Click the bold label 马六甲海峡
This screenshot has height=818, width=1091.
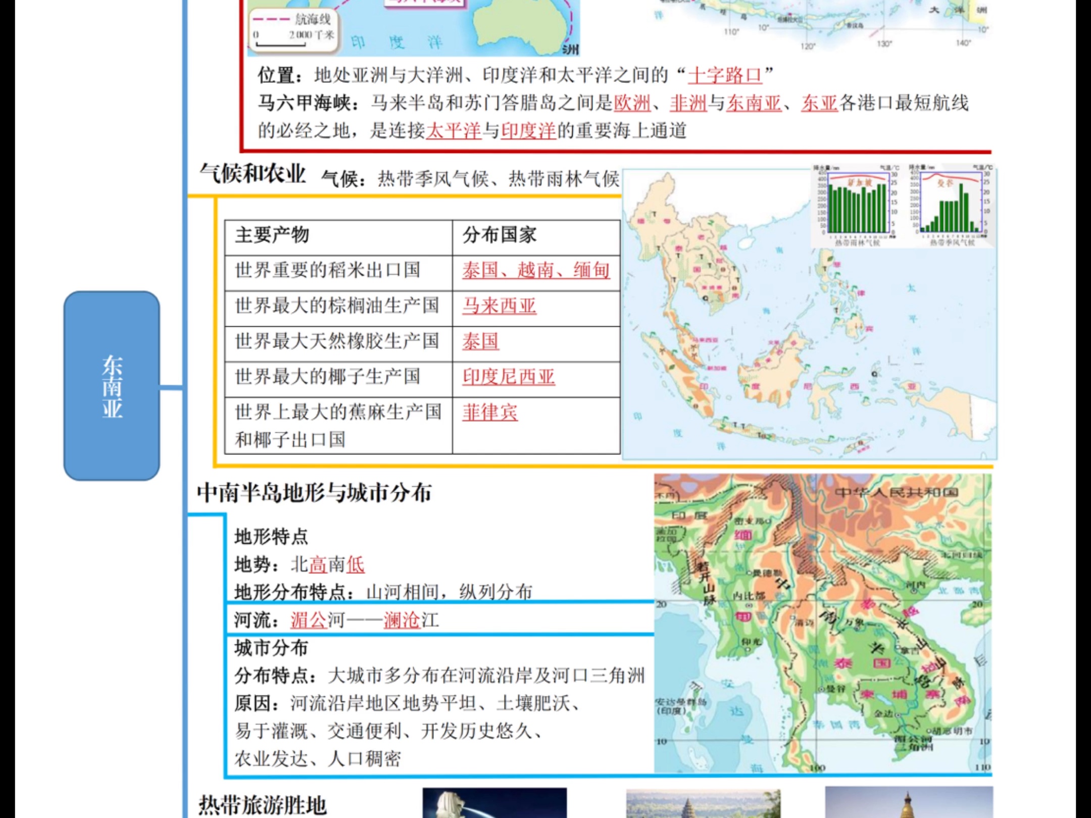(x=304, y=103)
